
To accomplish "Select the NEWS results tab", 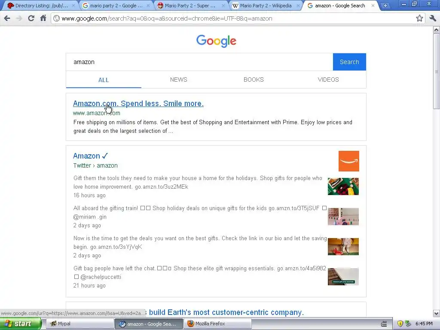I will point(178,79).
